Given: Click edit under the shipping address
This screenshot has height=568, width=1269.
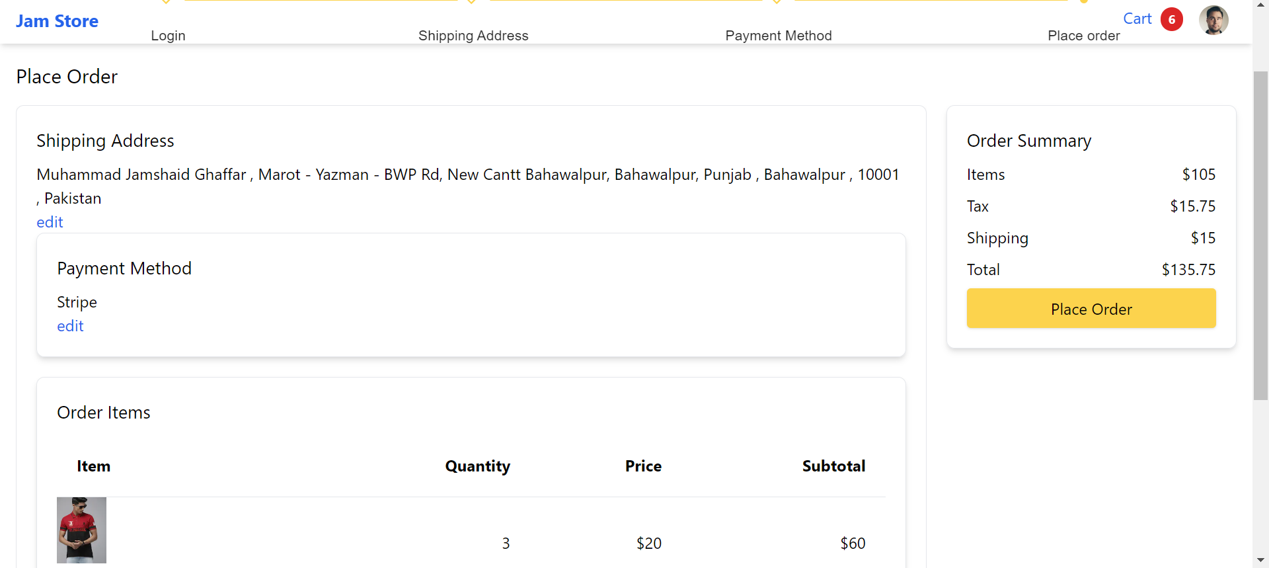Looking at the screenshot, I should click(50, 222).
